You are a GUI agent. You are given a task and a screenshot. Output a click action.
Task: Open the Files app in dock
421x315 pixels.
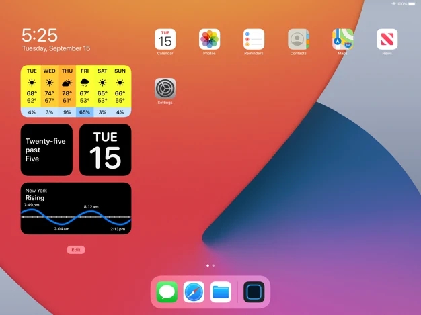[221, 292]
